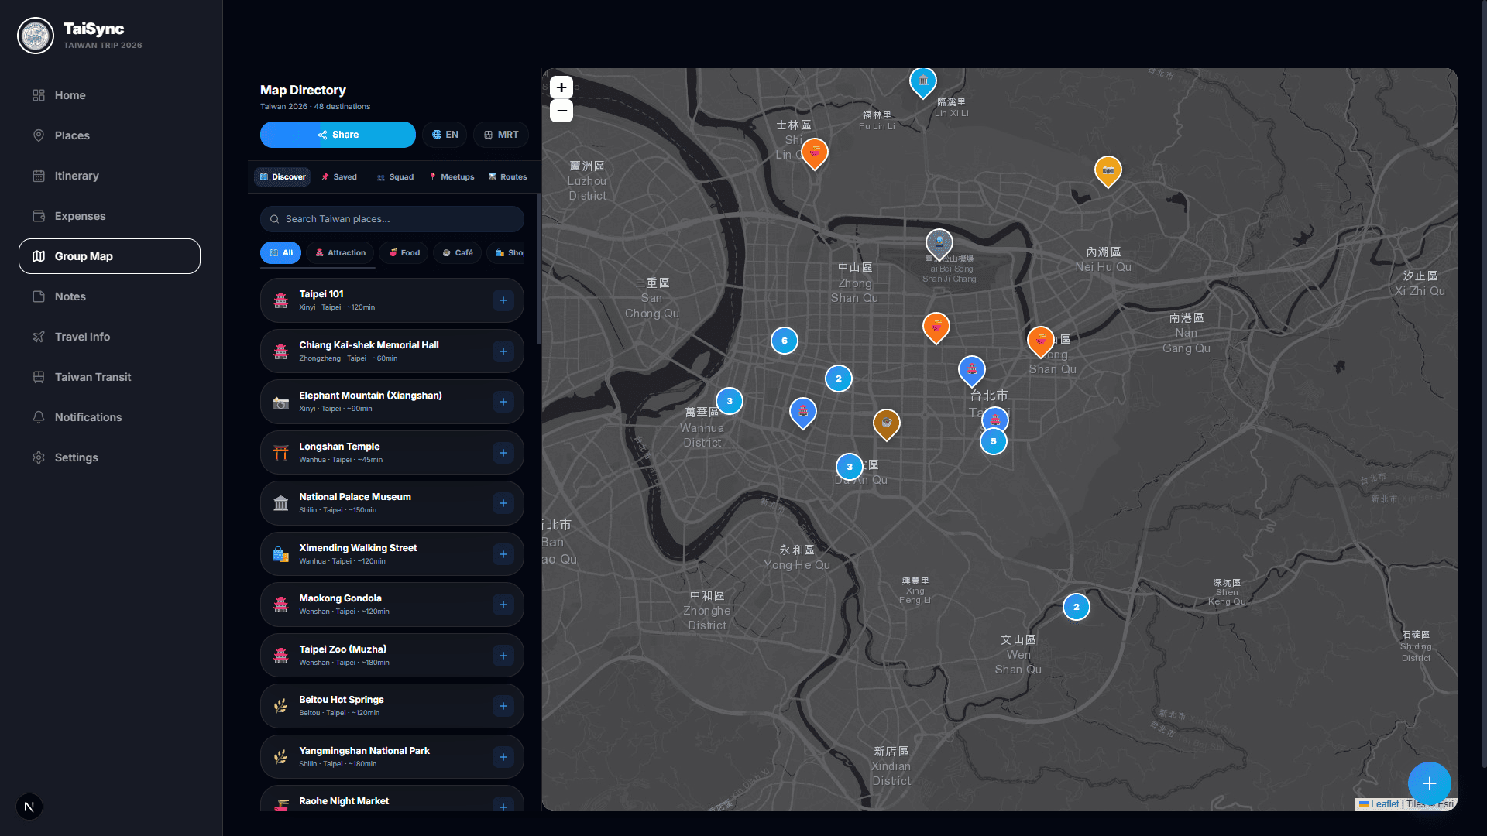Open cluster of 3 in Da'an
Viewport: 1487px width, 836px height.
pyautogui.click(x=849, y=467)
